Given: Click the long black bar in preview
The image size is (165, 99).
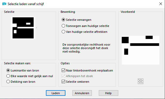Looking at the screenshot, I should click(x=145, y=45).
